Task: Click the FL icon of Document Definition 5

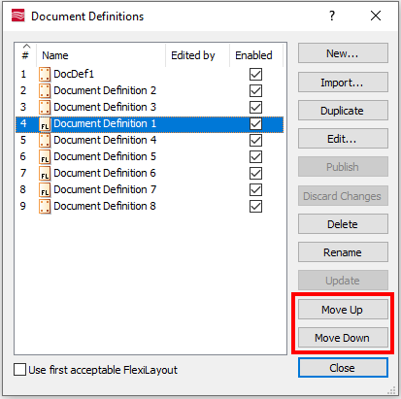Action: click(x=45, y=156)
